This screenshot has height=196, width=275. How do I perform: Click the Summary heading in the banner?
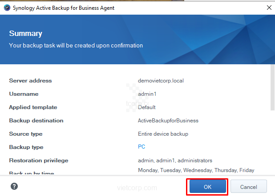click(x=25, y=34)
